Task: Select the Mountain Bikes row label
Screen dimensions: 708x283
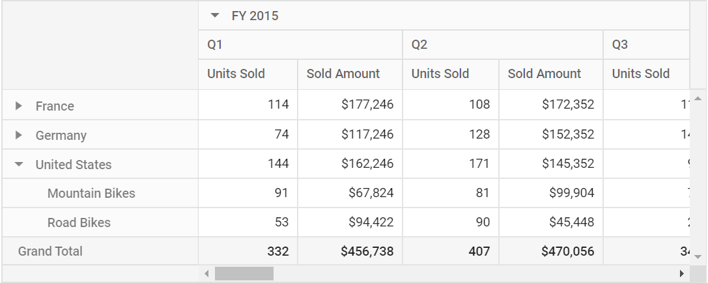Action: [91, 193]
